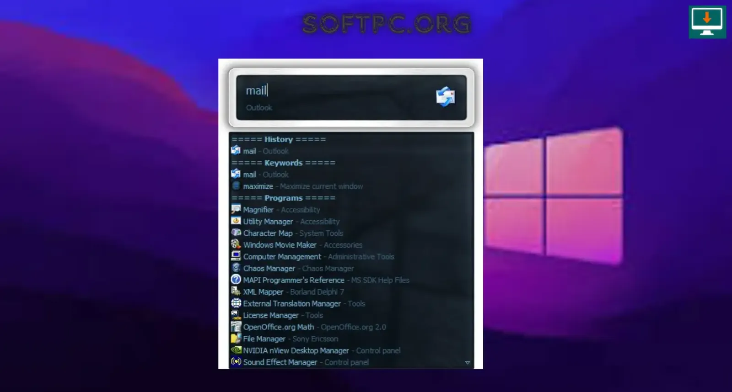Click the Magnifier program icon
The image size is (732, 392).
click(236, 209)
